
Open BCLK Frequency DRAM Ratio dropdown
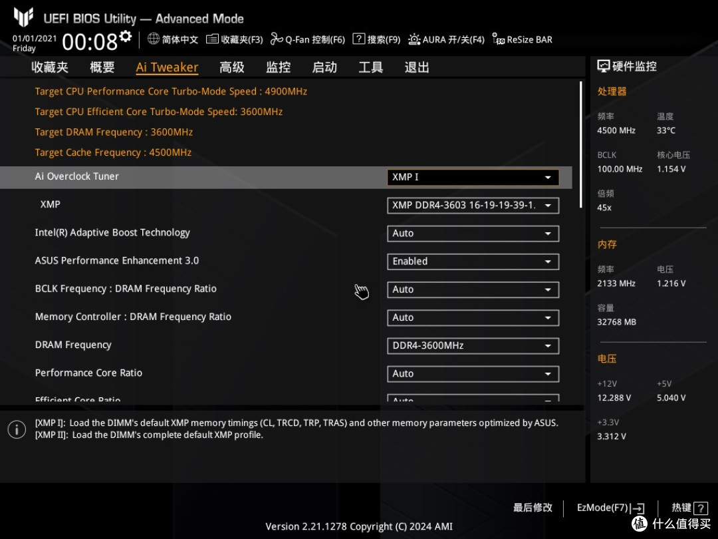tap(473, 289)
